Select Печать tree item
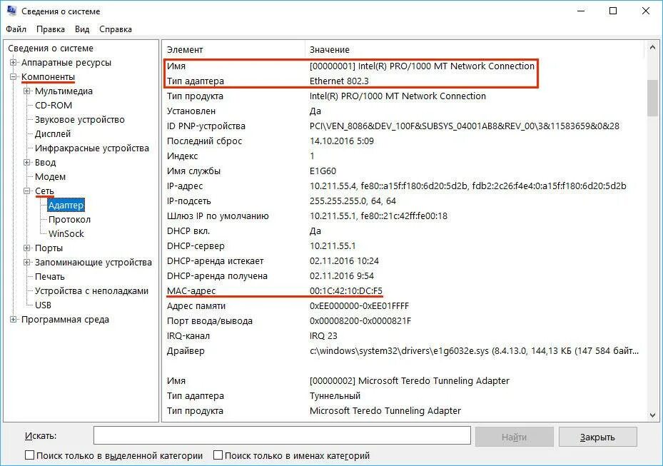Viewport: 663px width, 466px height. [49, 277]
